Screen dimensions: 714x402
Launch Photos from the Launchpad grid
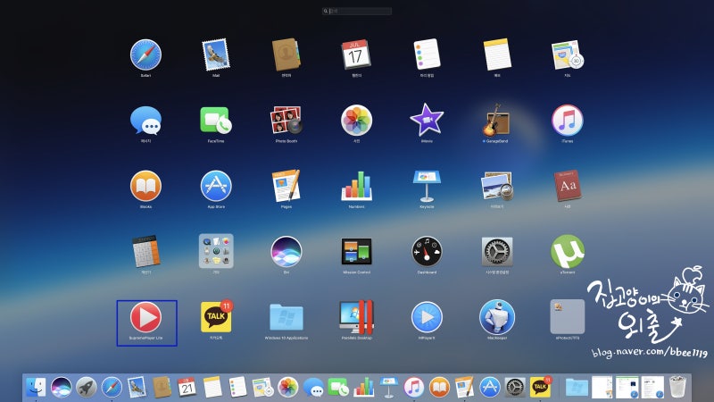(356, 121)
